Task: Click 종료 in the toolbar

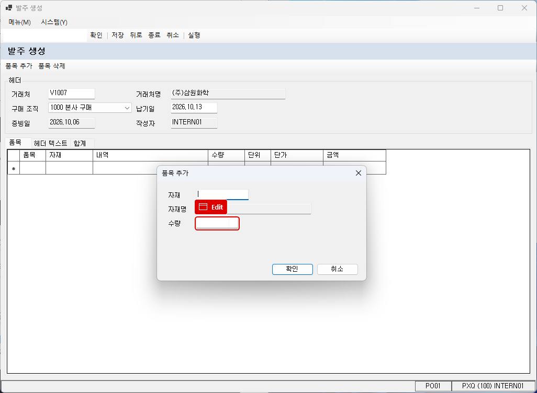Action: pyautogui.click(x=154, y=35)
